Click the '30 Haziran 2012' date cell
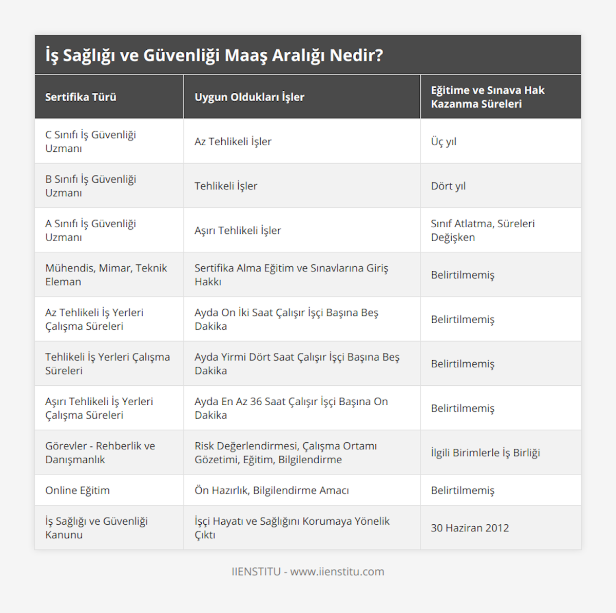The width and height of the screenshot is (616, 613). coord(470,528)
